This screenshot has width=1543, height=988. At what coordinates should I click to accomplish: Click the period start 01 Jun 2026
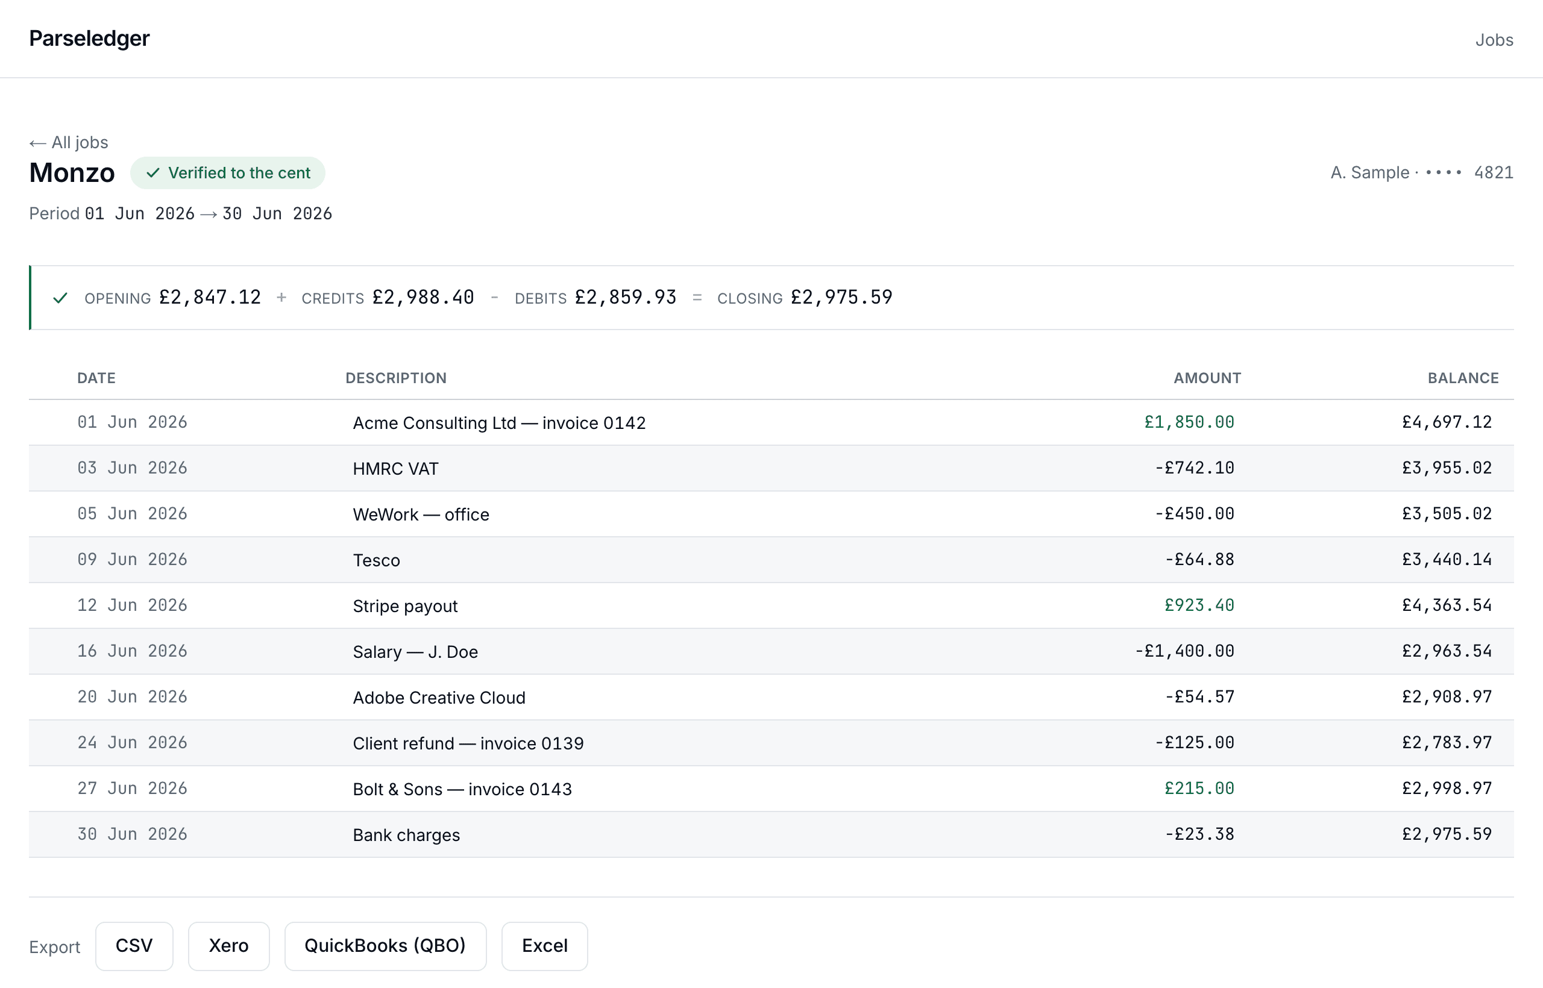139,214
